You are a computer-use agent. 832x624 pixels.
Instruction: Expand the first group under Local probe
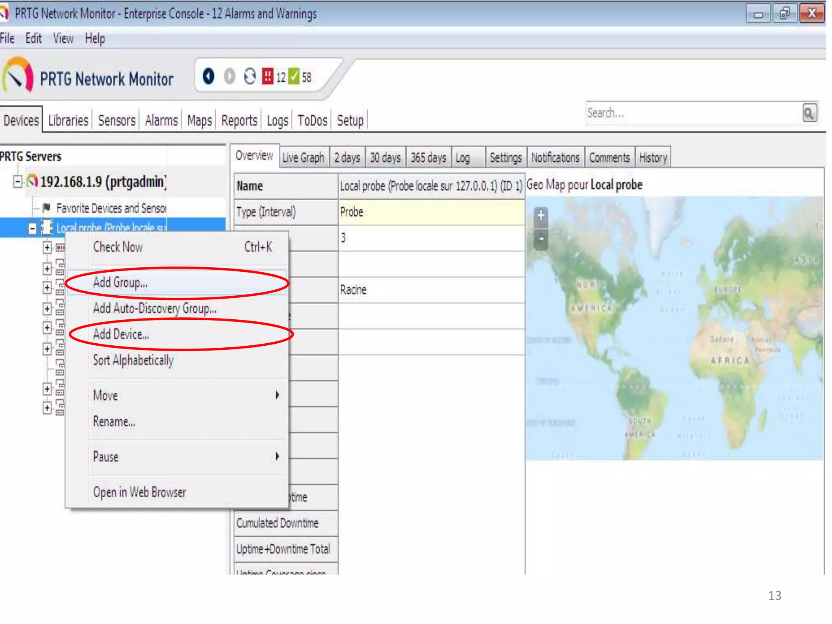[47, 247]
